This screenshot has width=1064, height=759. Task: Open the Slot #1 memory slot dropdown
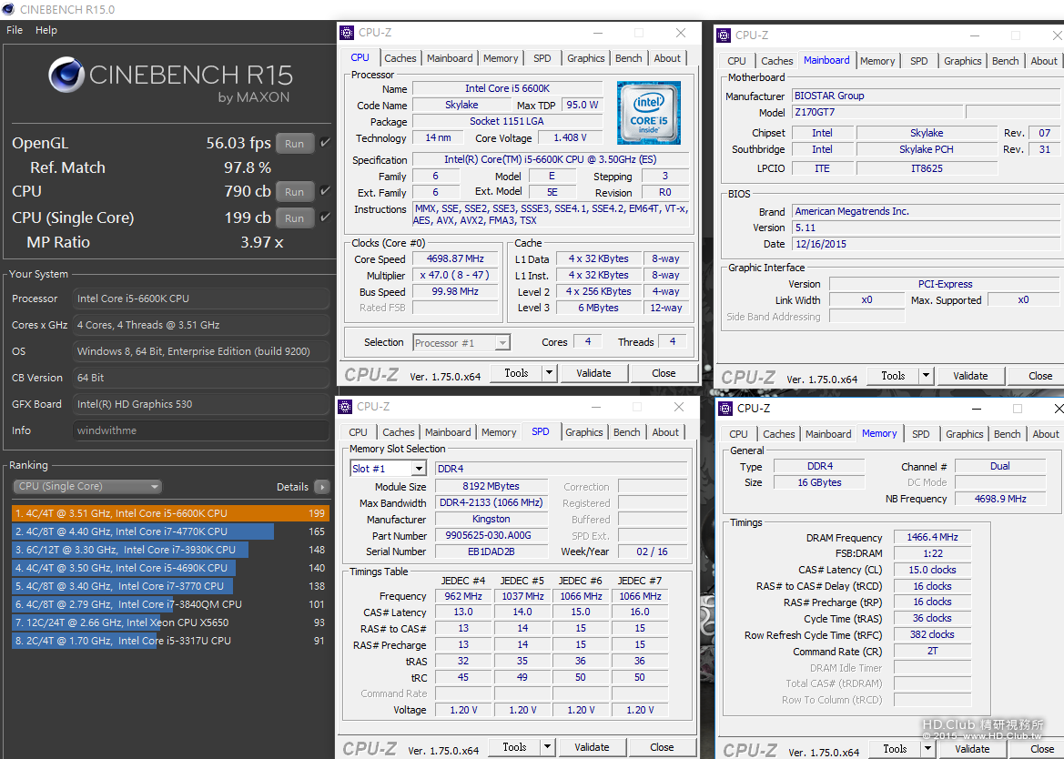(388, 469)
